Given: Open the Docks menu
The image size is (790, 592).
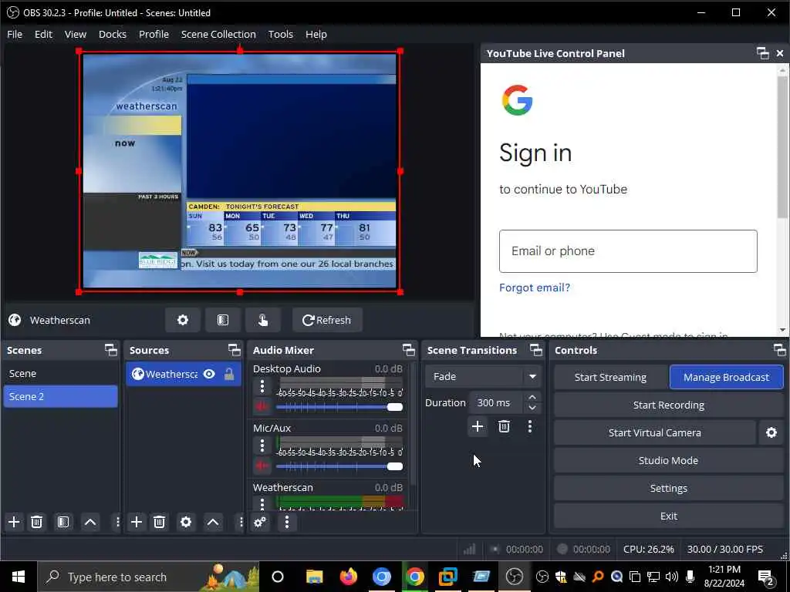Looking at the screenshot, I should (113, 34).
